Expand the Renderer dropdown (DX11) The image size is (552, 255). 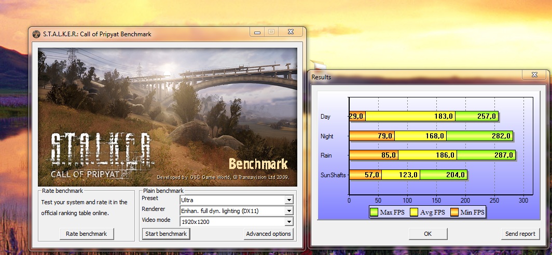[x=236, y=211]
